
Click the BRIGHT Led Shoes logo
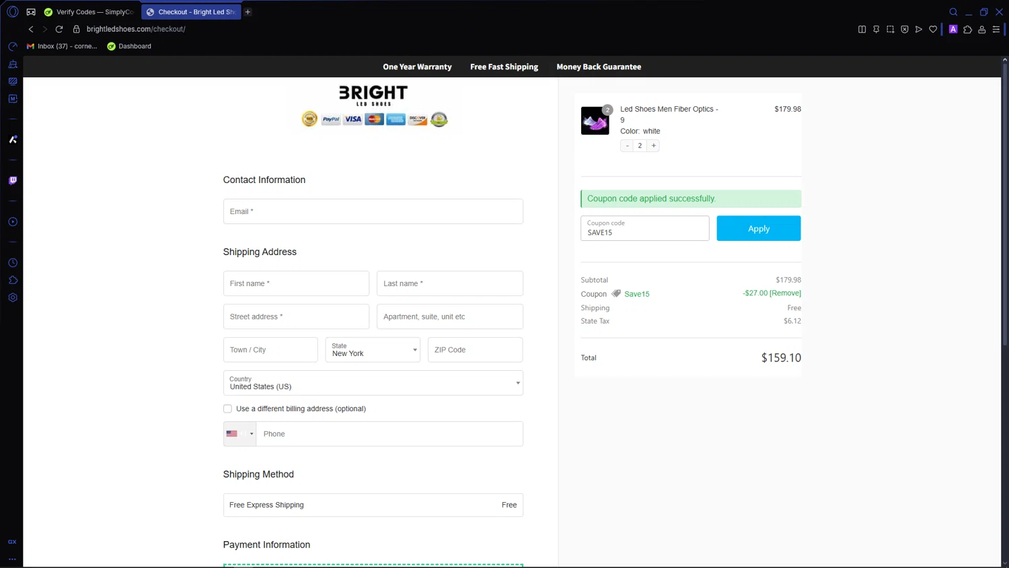pos(373,95)
